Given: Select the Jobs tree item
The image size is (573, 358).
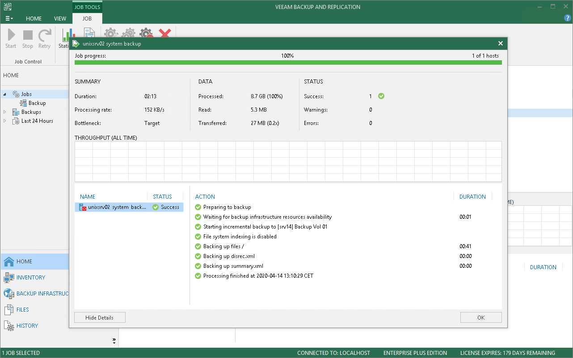Looking at the screenshot, I should (x=26, y=94).
